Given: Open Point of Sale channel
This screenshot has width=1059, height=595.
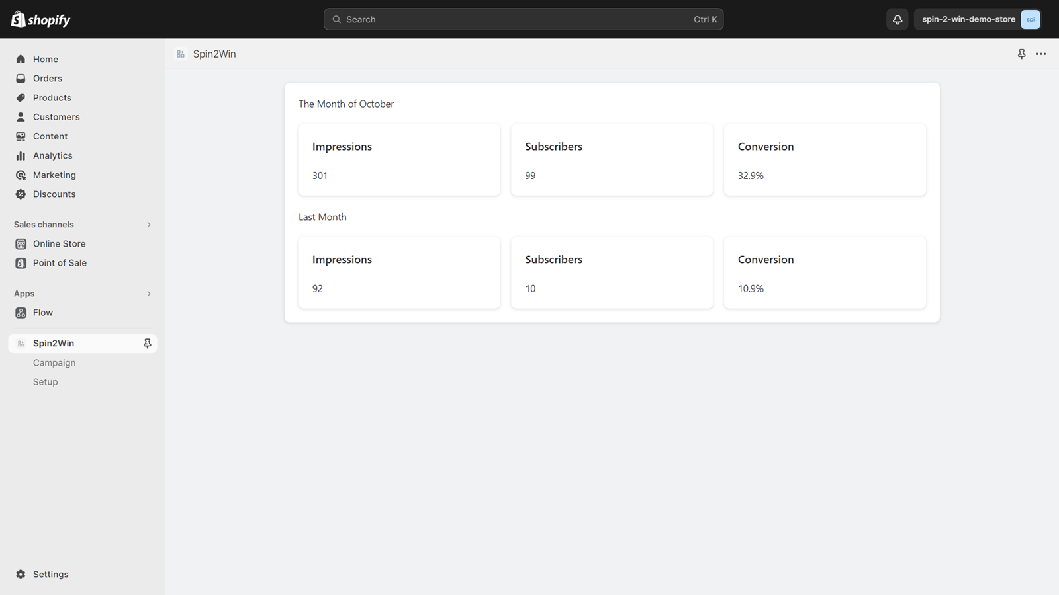Looking at the screenshot, I should click(x=83, y=262).
